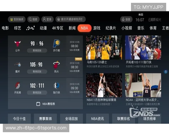Screen dimensions: 169x135
Task: Open the 赛事集锦 category
Action: (45, 119)
